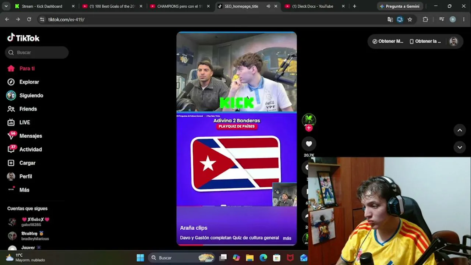Switch to Stream - Kick Dashboard tab
This screenshot has height=265, width=471.
click(45, 6)
